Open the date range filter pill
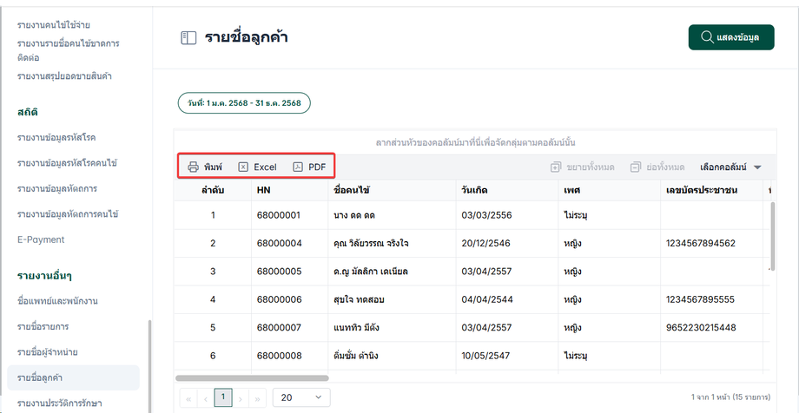 click(x=244, y=103)
